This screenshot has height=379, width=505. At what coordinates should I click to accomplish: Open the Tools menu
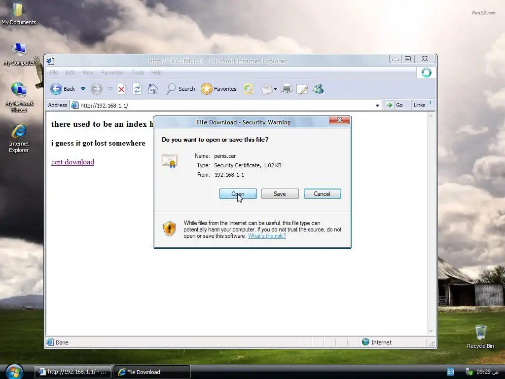138,73
